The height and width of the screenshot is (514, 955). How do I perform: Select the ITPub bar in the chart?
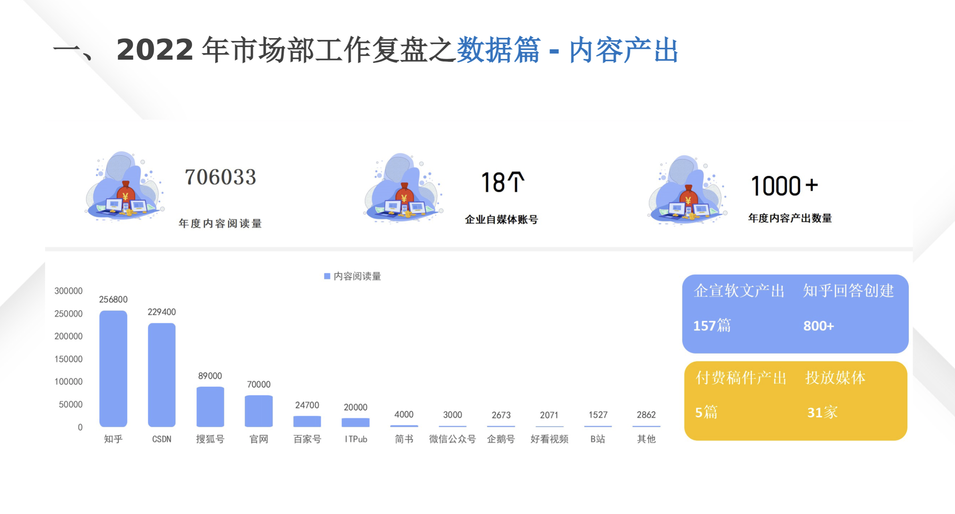tap(356, 422)
